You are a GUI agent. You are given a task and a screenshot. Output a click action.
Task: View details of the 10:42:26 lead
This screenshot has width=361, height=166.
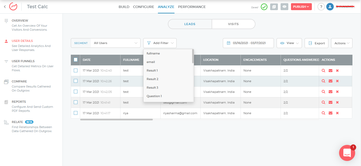coord(323,81)
